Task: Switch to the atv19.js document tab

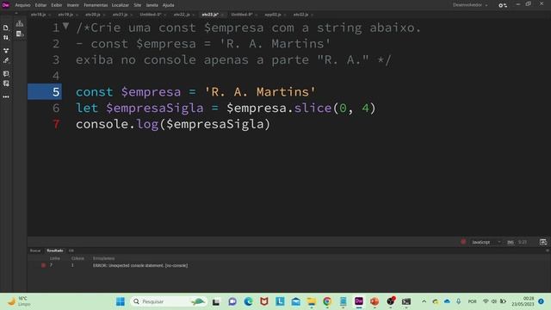Action: tap(65, 15)
